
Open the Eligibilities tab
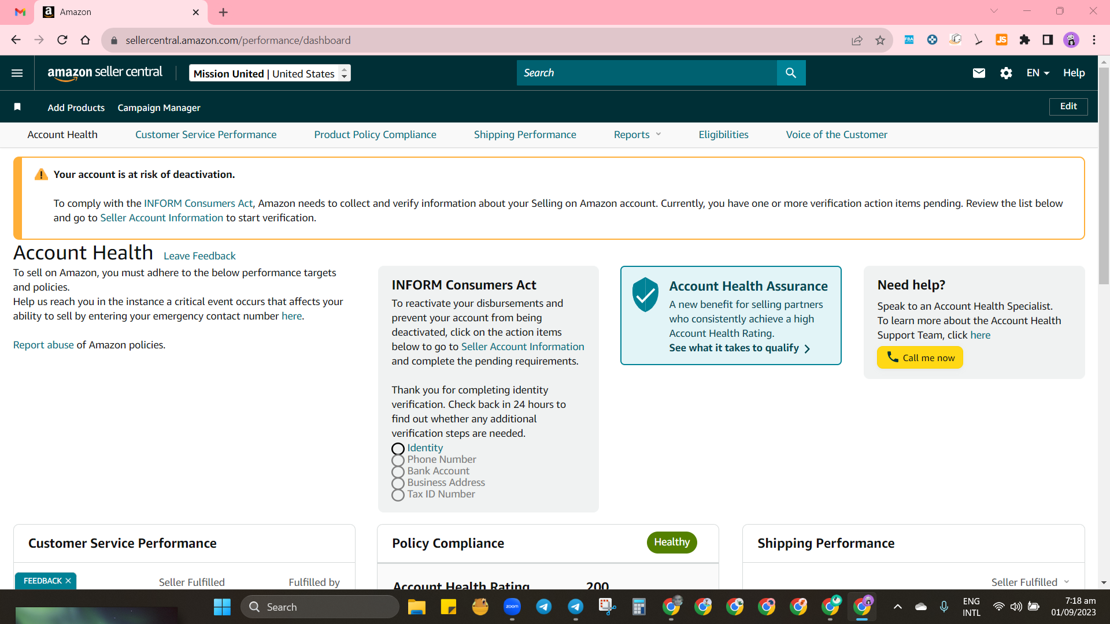pos(723,135)
